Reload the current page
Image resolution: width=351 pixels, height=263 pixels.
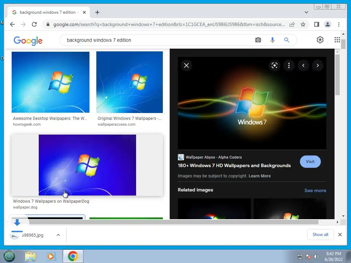34,24
